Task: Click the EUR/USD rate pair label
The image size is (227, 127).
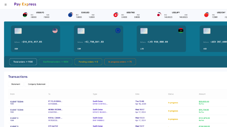Action: pos(85,13)
